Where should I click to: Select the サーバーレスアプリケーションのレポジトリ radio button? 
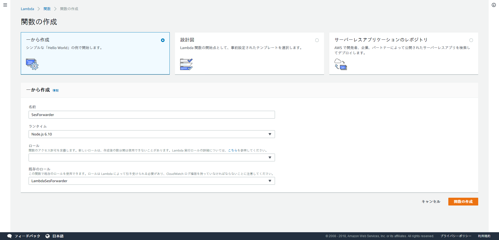(x=471, y=40)
